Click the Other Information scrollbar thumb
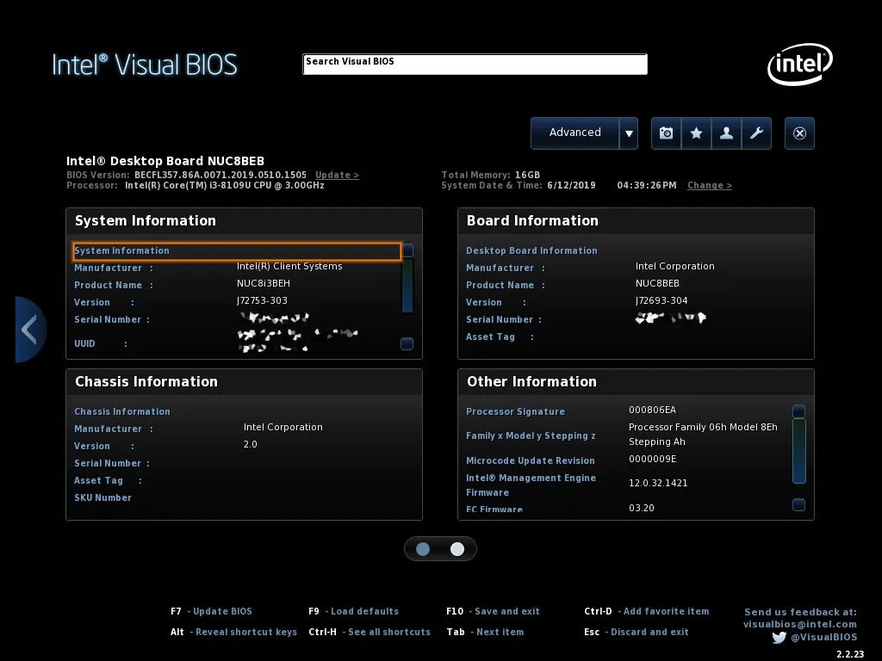 798,451
